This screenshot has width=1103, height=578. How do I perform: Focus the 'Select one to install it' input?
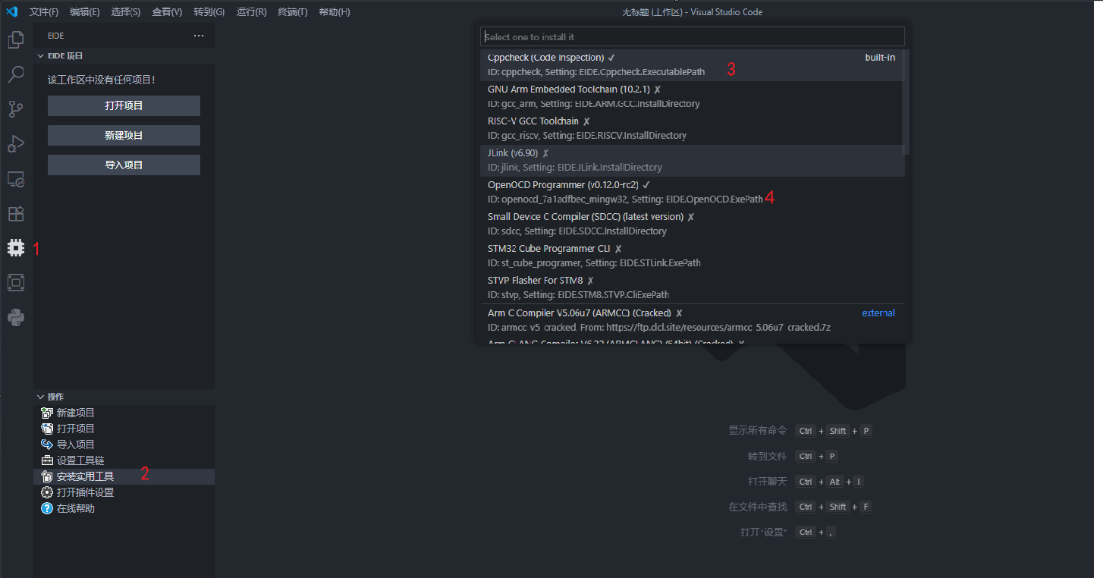pos(693,36)
